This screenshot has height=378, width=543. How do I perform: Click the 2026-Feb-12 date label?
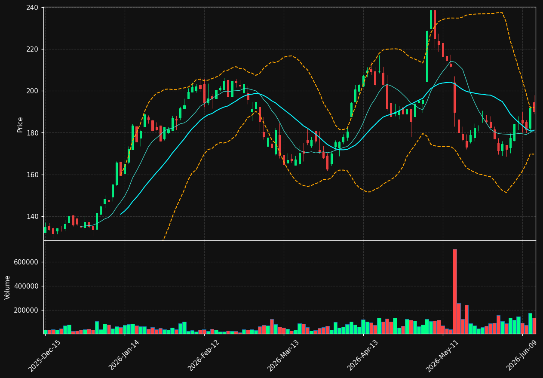click(204, 355)
